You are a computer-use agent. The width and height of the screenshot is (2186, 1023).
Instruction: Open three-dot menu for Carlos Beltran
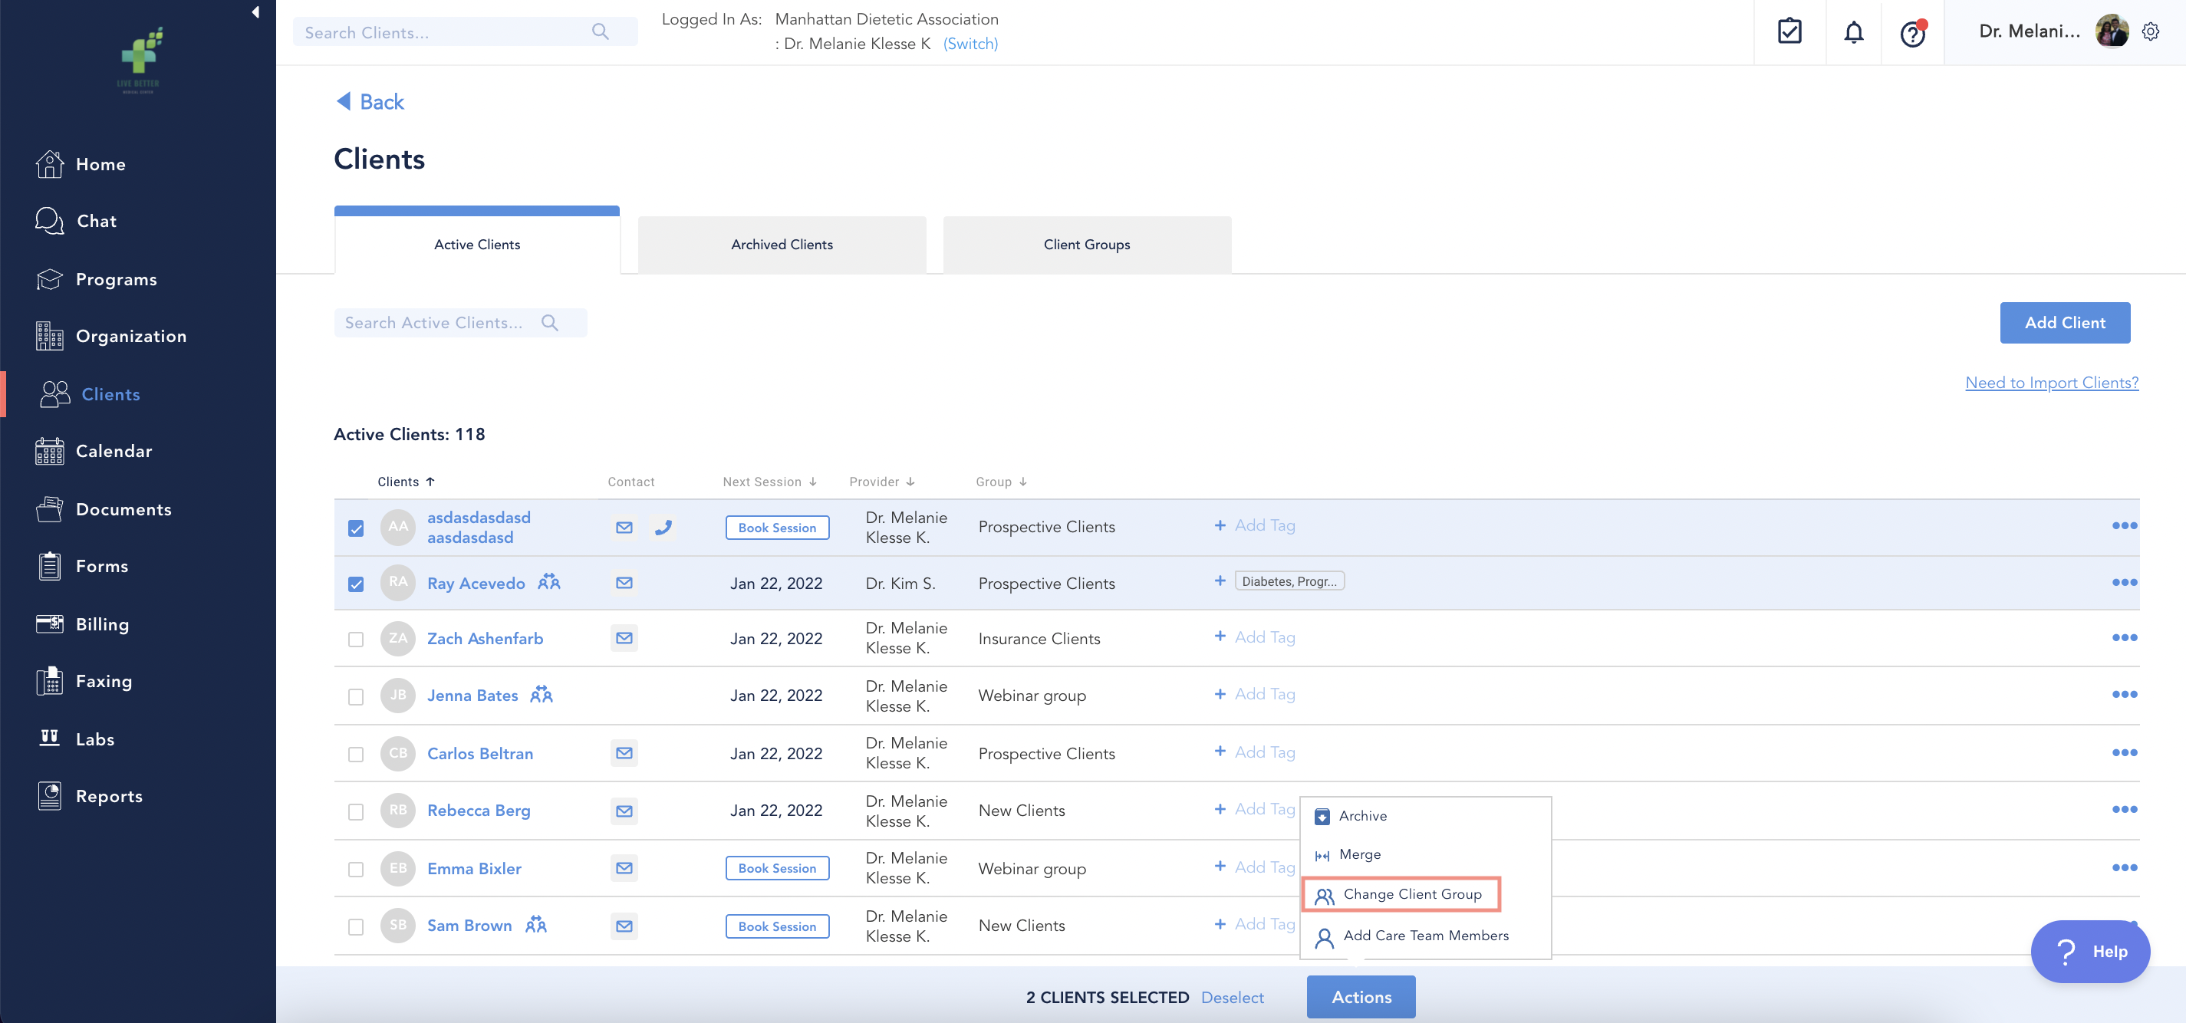(2123, 752)
